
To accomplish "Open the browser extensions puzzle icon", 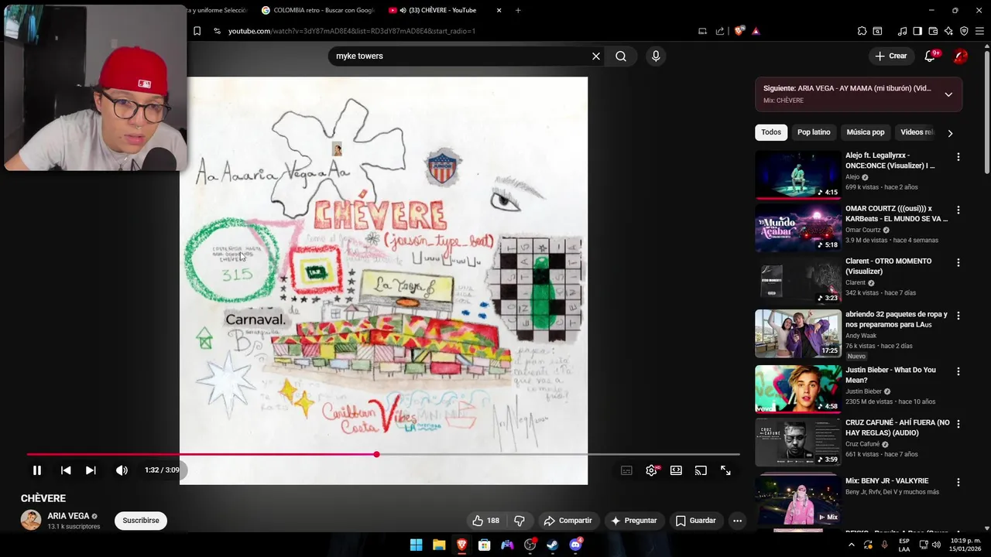I will click(x=862, y=31).
